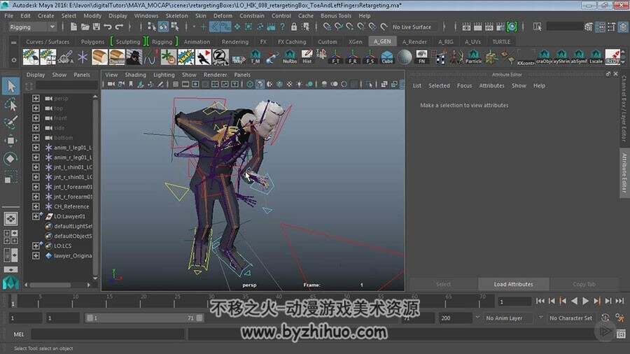Screen dimensions: 630x354
Task: Open the Script Editor icon
Action: [621, 334]
